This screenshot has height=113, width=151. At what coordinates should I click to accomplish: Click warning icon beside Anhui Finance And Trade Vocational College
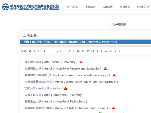coord(114,75)
